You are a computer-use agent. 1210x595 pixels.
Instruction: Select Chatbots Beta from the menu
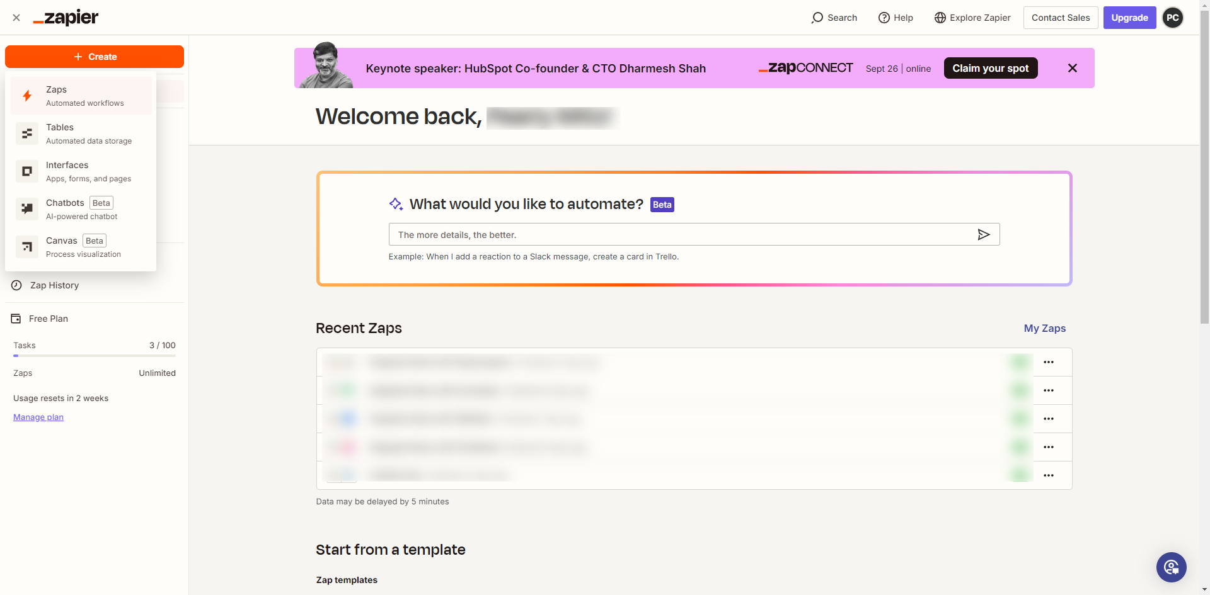(x=81, y=209)
